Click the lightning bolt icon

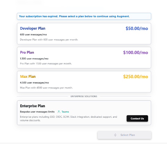[115, 135]
